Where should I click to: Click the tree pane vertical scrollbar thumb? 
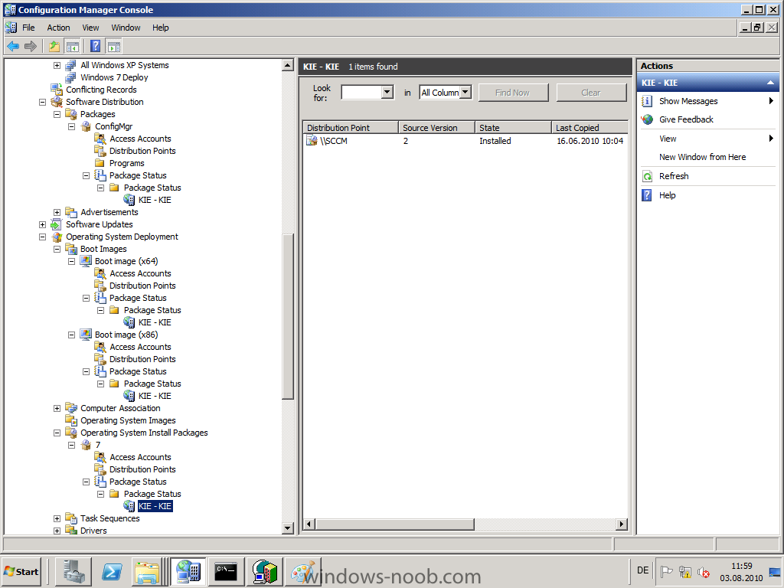(288, 316)
